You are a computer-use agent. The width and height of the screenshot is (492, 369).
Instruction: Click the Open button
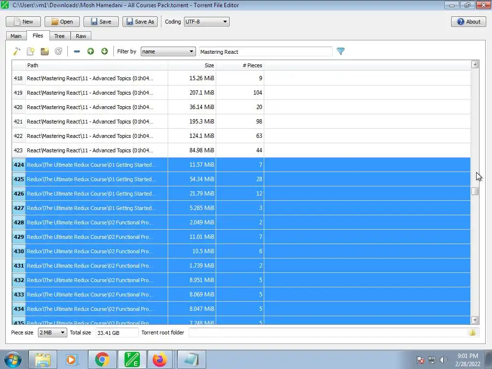tap(62, 22)
